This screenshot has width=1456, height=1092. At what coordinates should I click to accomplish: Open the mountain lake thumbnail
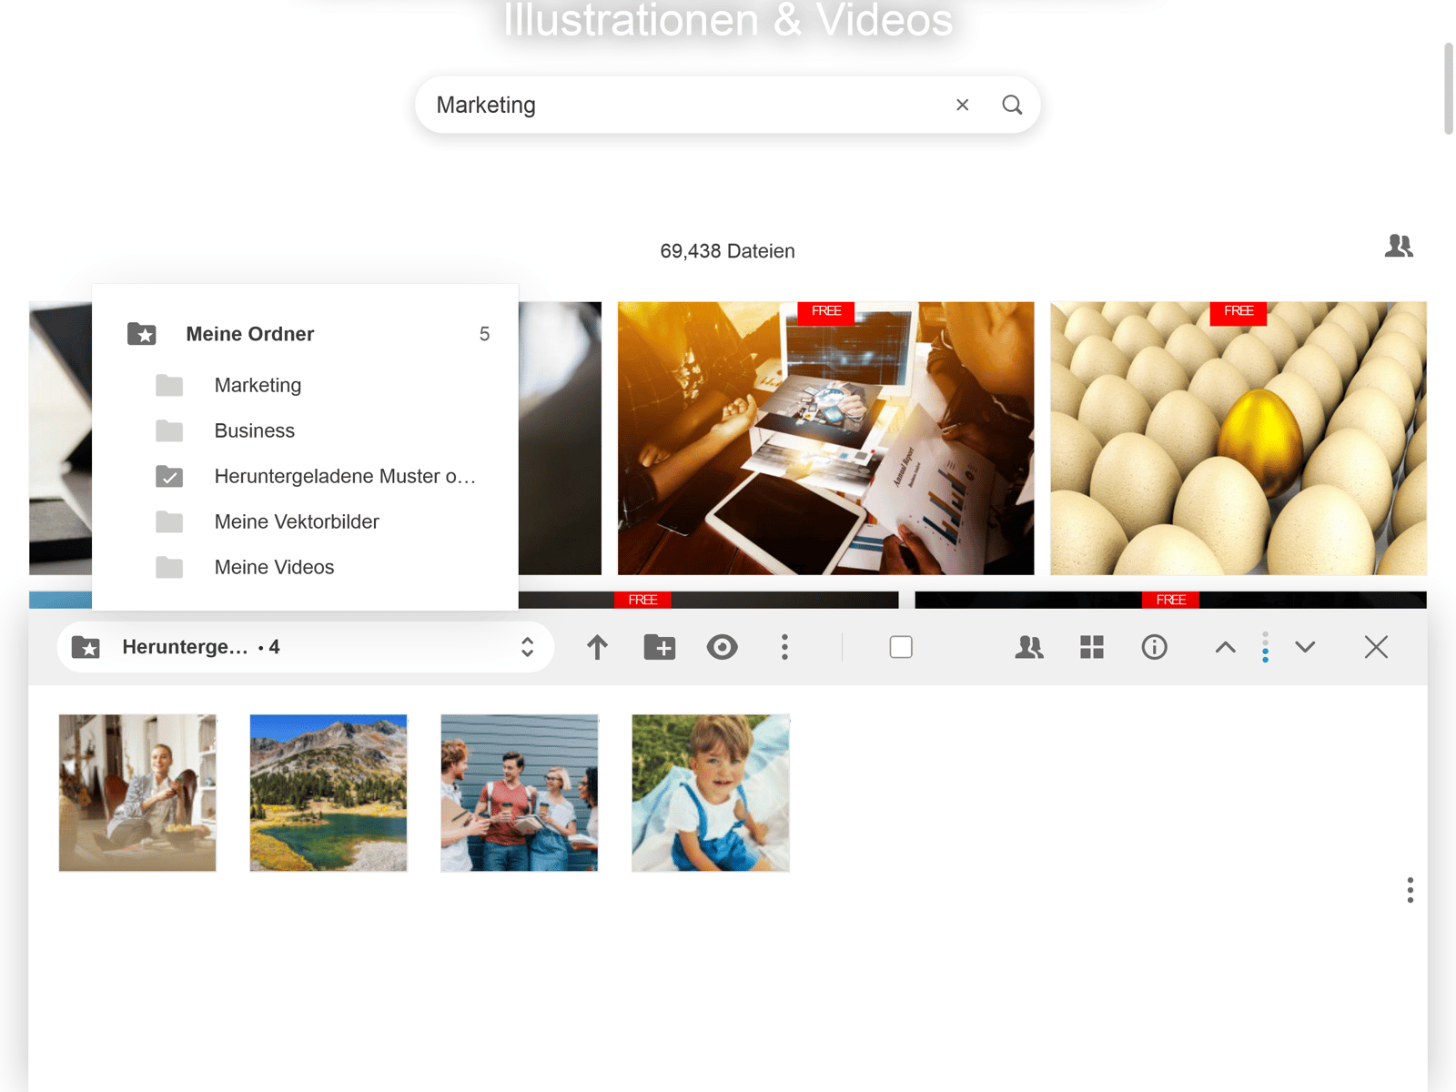pyautogui.click(x=329, y=793)
